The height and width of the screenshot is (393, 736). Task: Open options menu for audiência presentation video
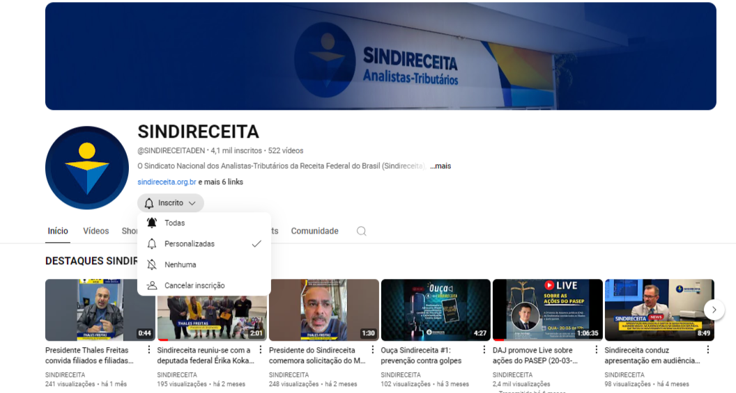(x=707, y=350)
